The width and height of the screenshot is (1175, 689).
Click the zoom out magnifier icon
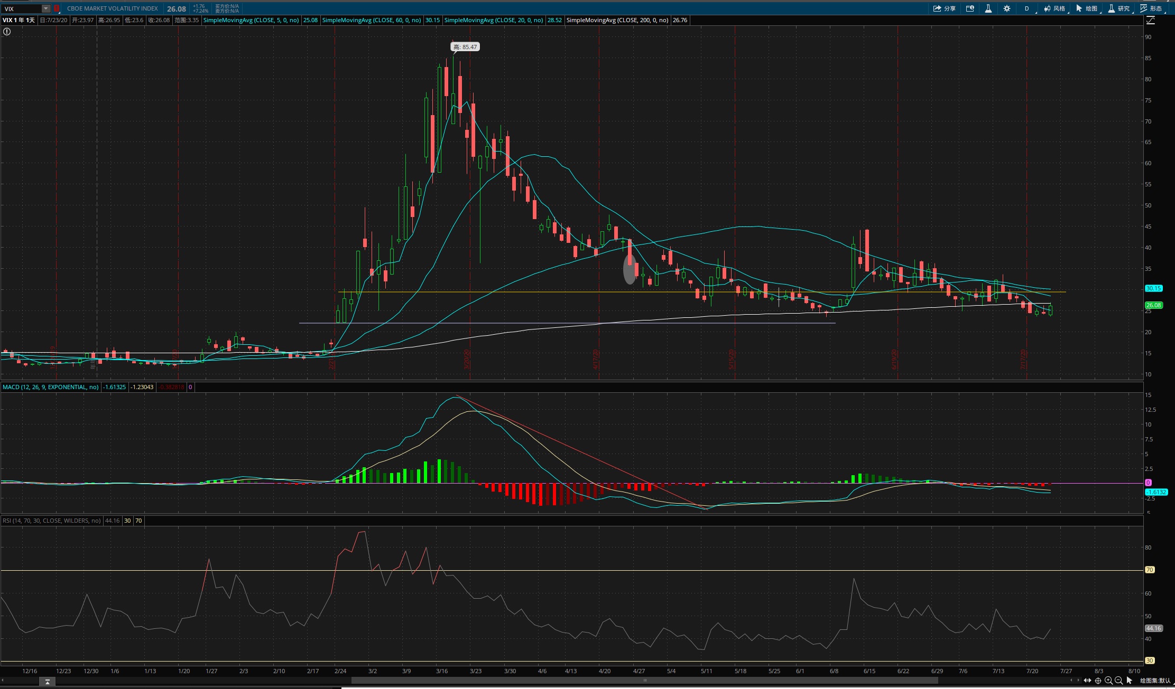pos(1118,681)
